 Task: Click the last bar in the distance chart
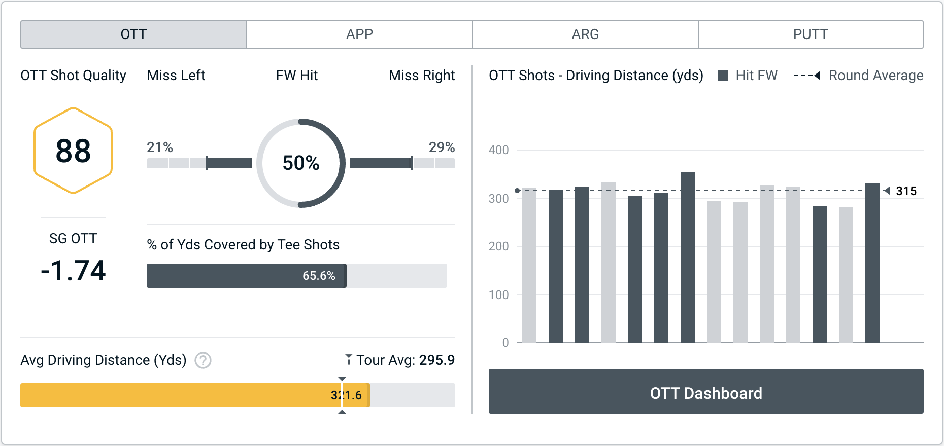(x=872, y=263)
